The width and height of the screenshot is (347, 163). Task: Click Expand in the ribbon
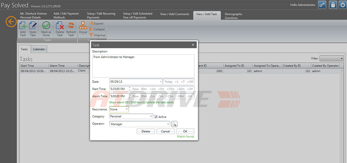pos(96,23)
